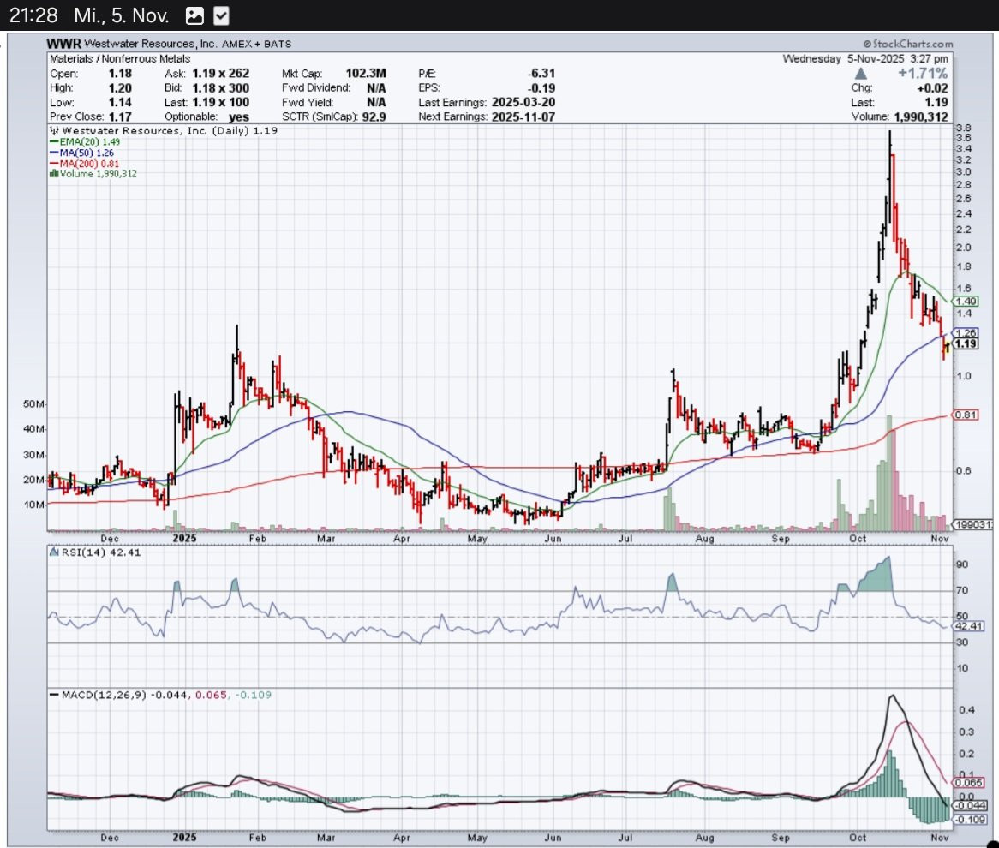
Task: Select the MA(50) 1.26 legend entry
Action: [81, 152]
